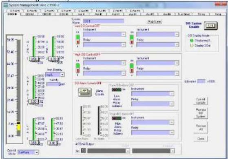
Task: Close the System Management window
Action: point(220,4)
